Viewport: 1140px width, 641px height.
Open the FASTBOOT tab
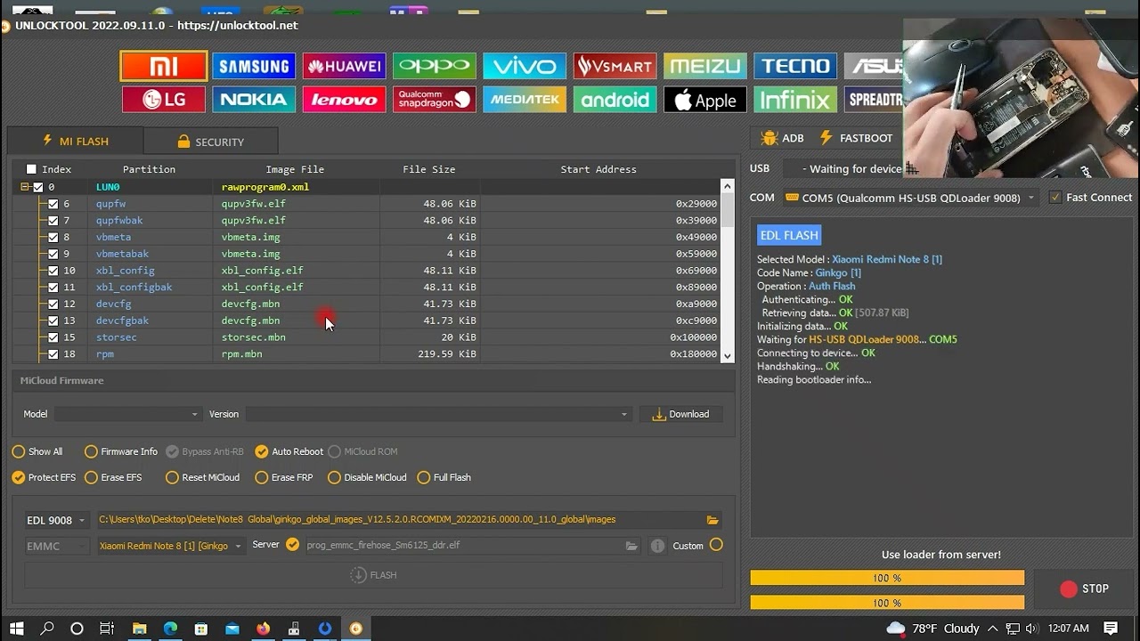(856, 138)
